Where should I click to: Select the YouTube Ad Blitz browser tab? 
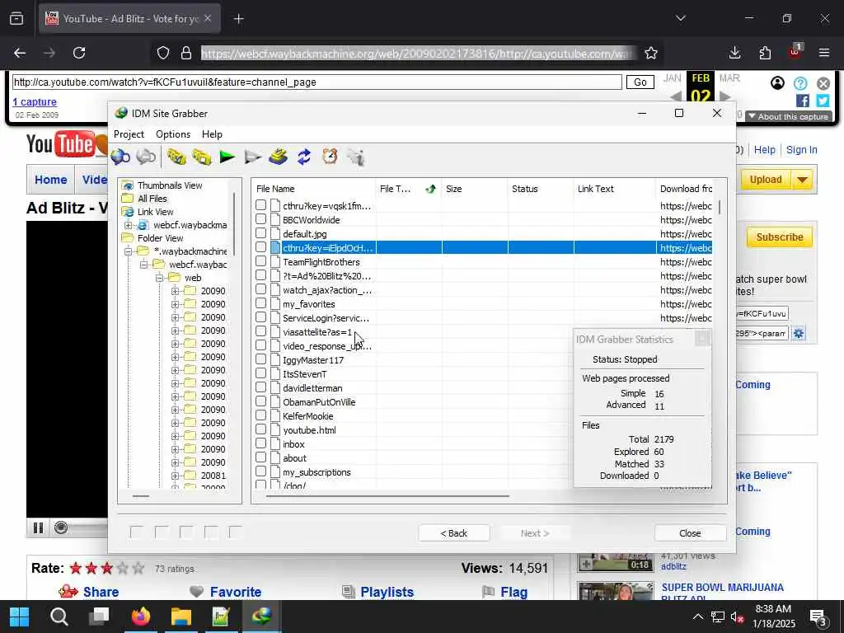coord(129,19)
